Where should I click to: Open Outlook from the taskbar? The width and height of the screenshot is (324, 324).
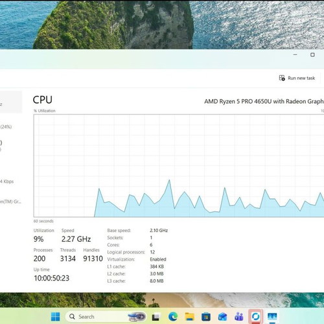222,317
